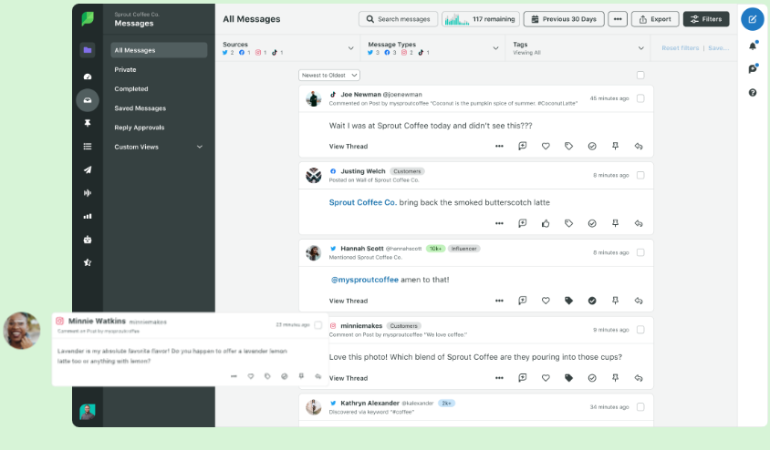Click Hannah Scott's profile avatar

(x=313, y=252)
